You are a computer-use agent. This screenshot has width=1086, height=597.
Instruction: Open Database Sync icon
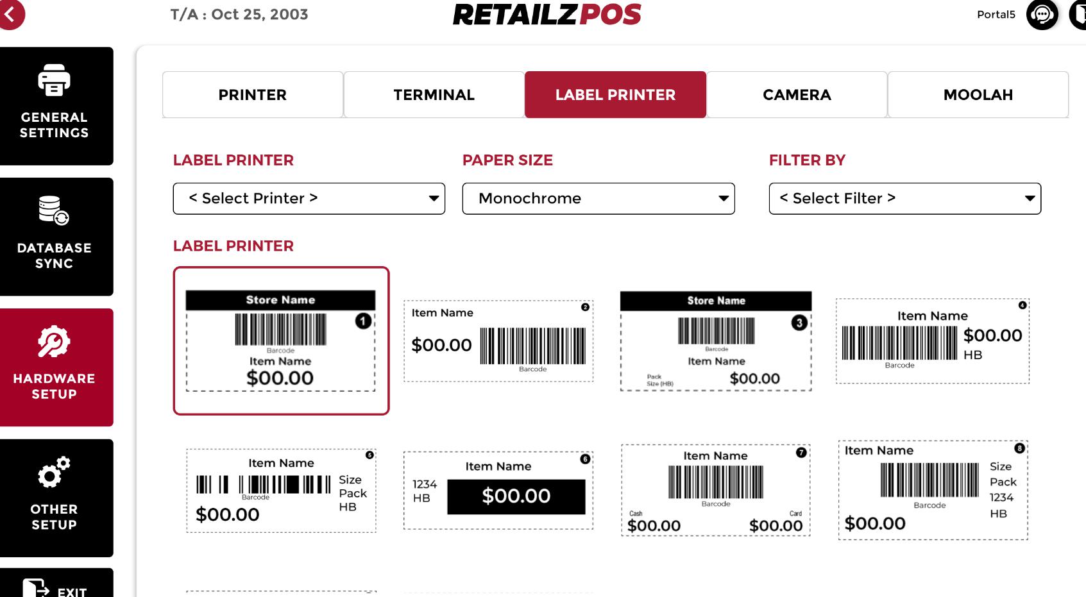[54, 210]
